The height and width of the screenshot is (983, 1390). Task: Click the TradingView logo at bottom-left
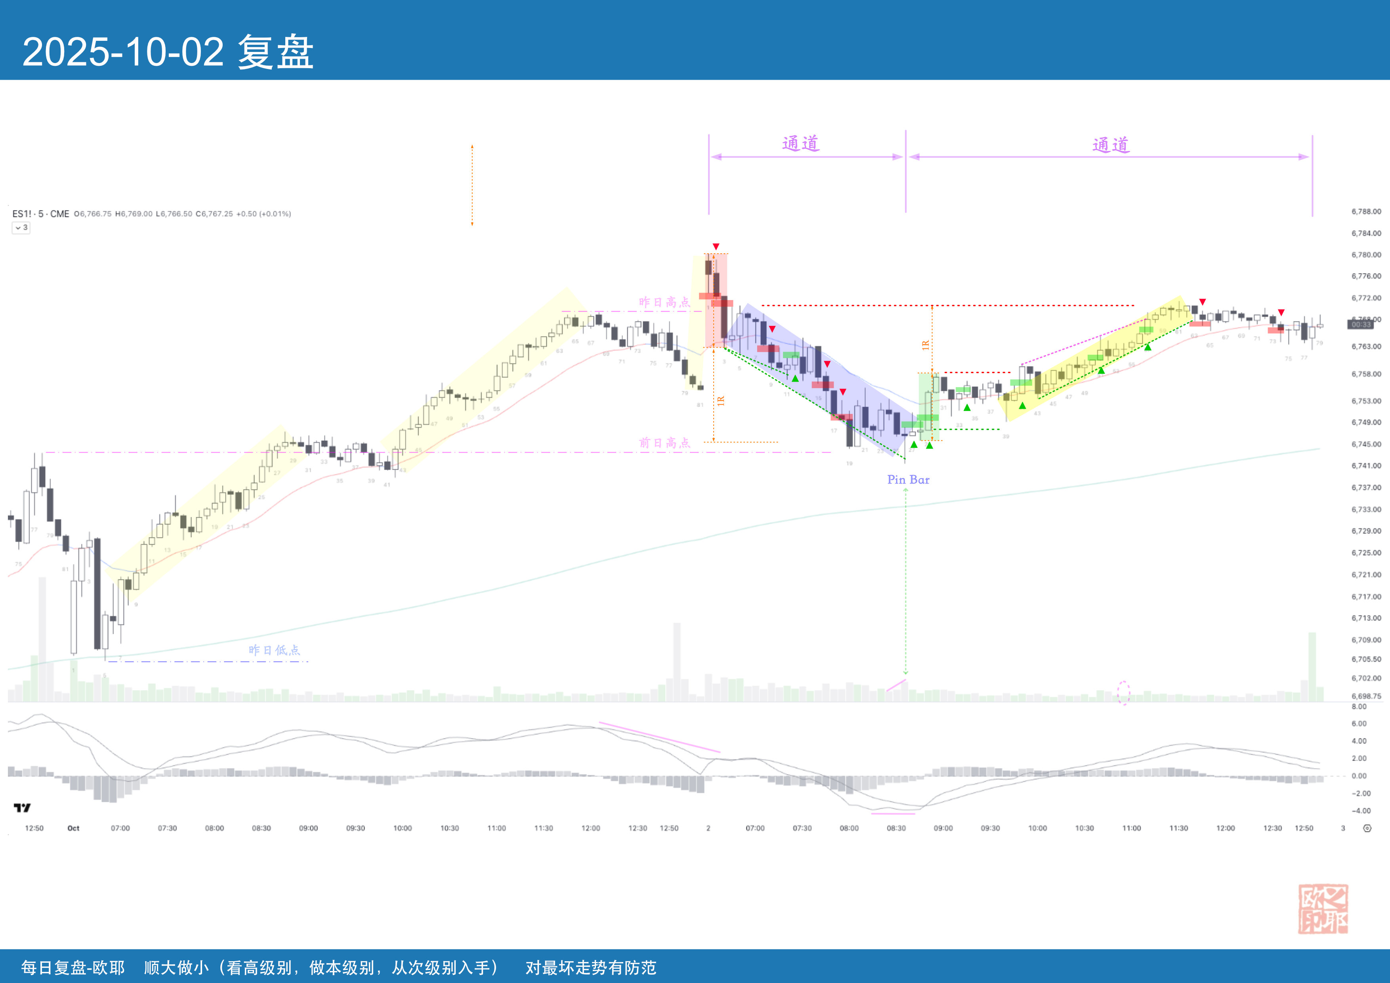(x=22, y=807)
